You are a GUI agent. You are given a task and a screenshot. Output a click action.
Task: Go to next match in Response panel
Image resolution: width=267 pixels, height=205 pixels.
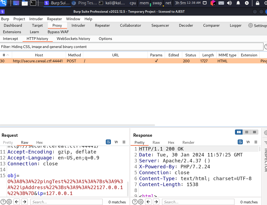[x=156, y=202]
